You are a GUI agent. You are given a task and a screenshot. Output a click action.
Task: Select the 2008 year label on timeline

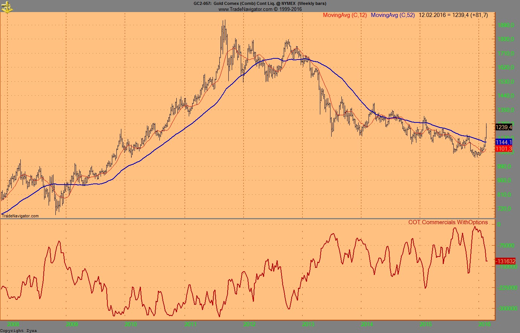[x=14, y=323]
